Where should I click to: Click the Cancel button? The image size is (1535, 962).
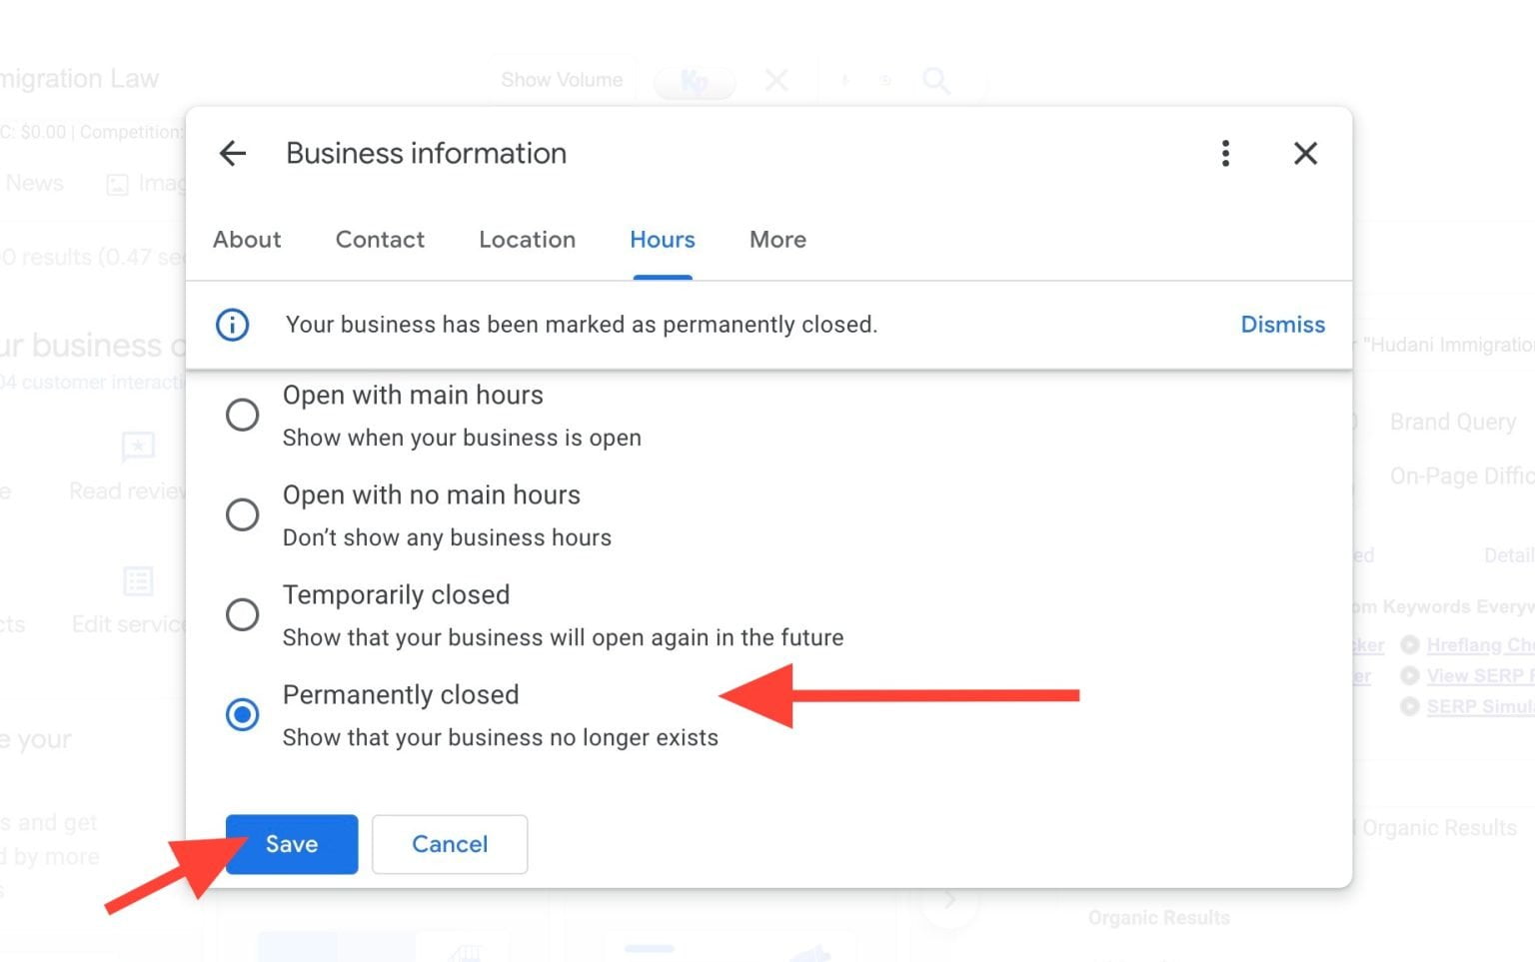[450, 844]
